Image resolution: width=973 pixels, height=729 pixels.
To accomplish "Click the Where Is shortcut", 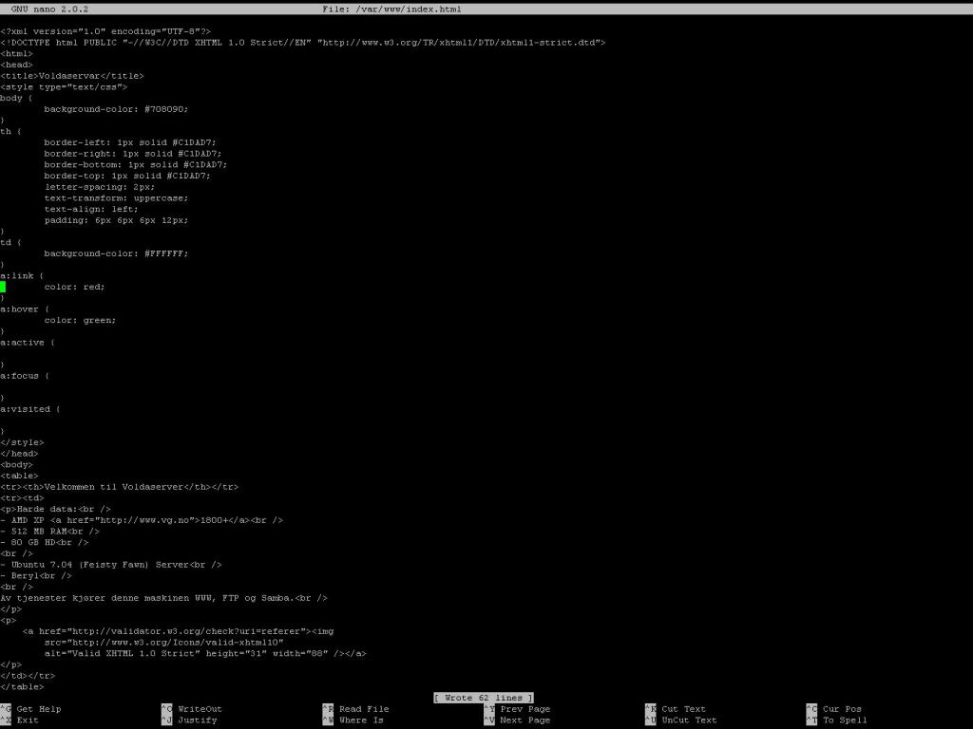I will click(361, 720).
